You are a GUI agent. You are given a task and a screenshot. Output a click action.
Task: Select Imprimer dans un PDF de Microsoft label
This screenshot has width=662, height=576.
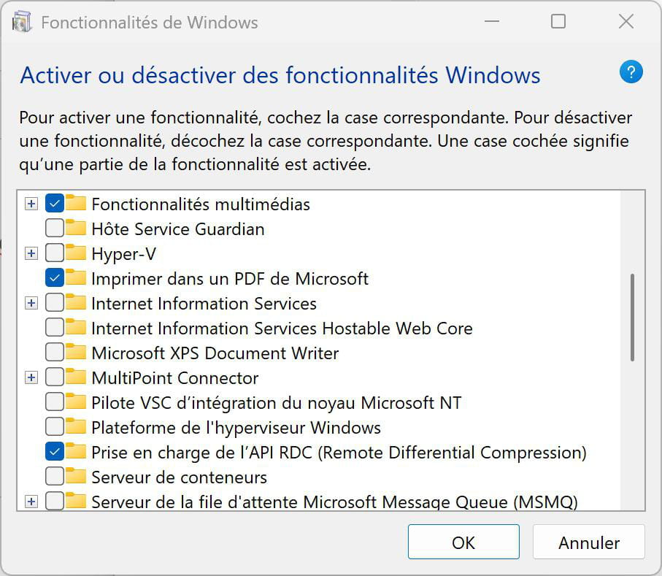tap(230, 279)
